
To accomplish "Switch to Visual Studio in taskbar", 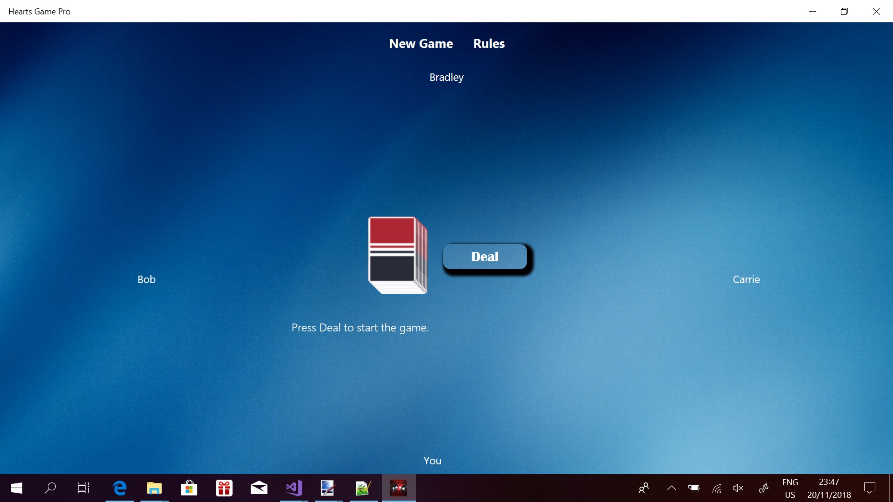I will [294, 488].
